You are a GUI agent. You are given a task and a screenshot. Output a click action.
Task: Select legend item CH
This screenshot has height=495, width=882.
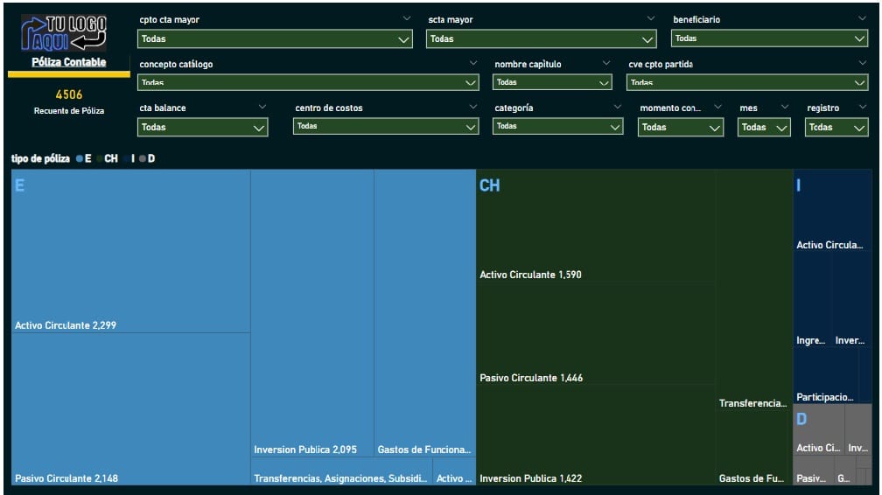(x=108, y=158)
